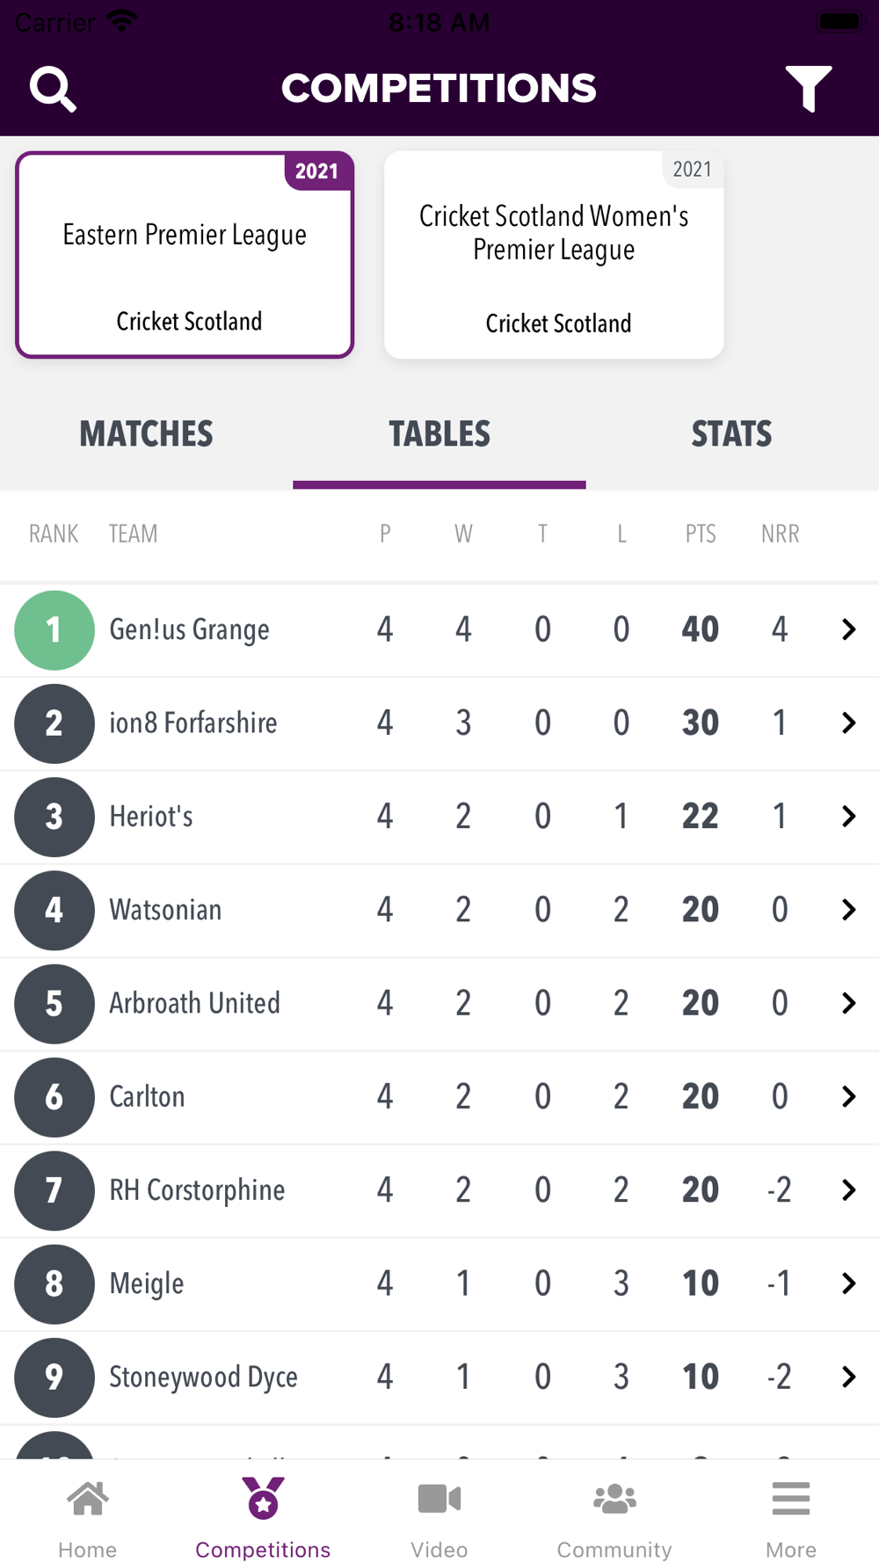The height and width of the screenshot is (1563, 879).
Task: Expand Stoneywood Dyce row chevron
Action: point(848,1377)
